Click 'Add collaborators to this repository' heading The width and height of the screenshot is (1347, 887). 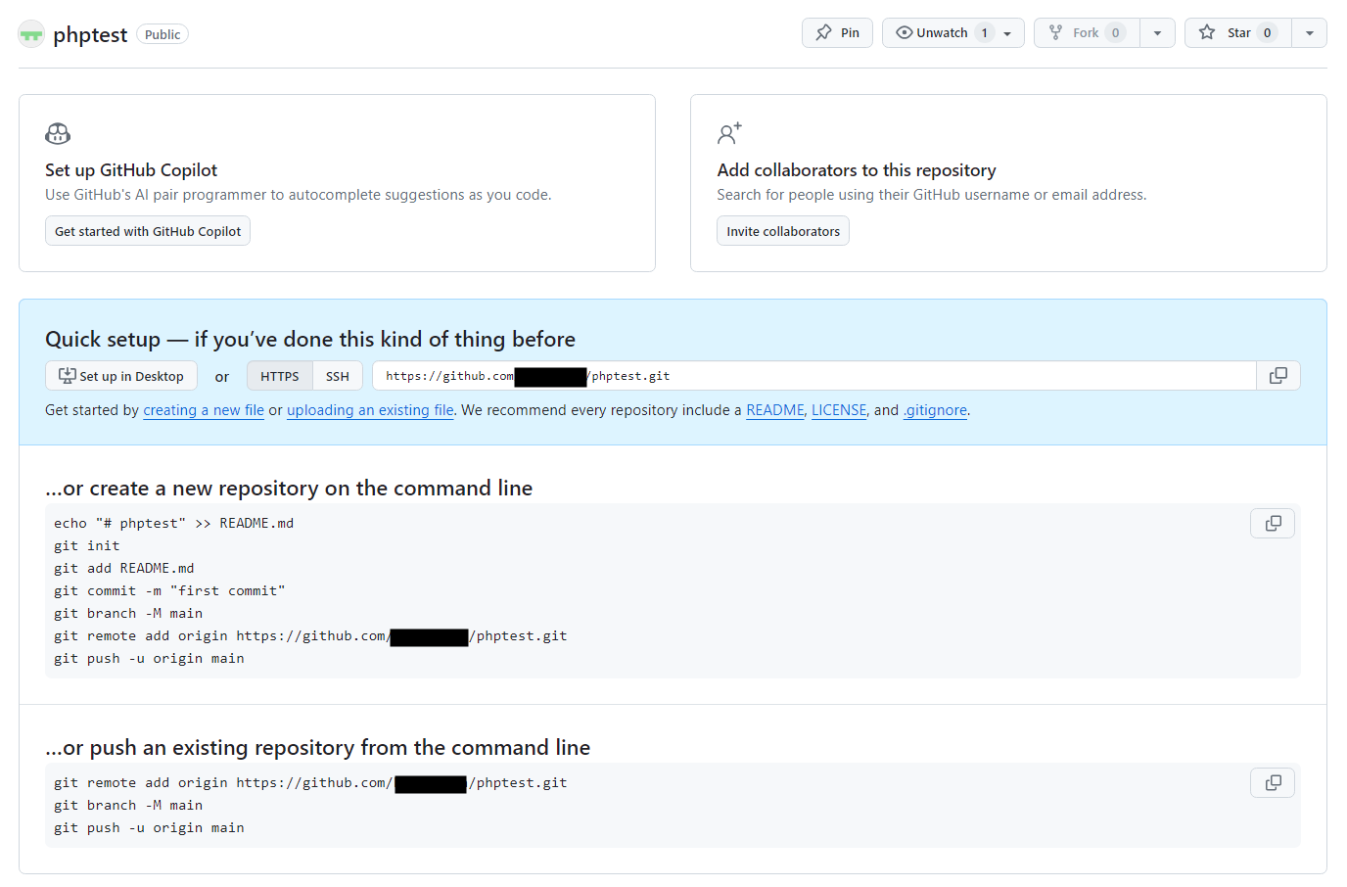[857, 170]
